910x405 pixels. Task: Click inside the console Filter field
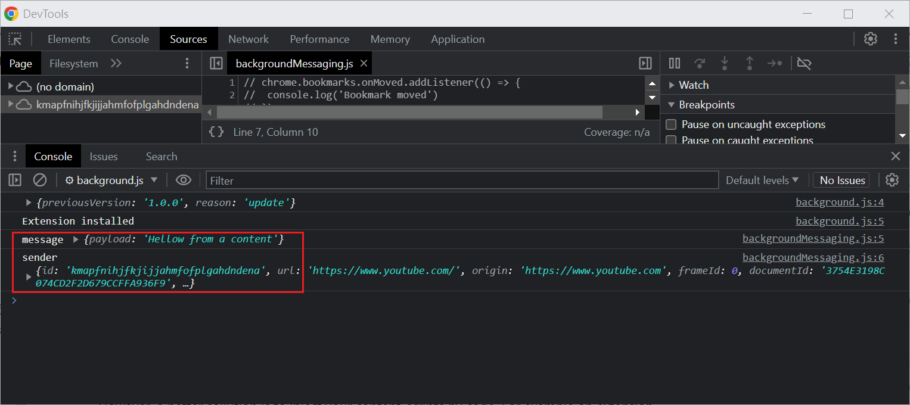tap(462, 180)
